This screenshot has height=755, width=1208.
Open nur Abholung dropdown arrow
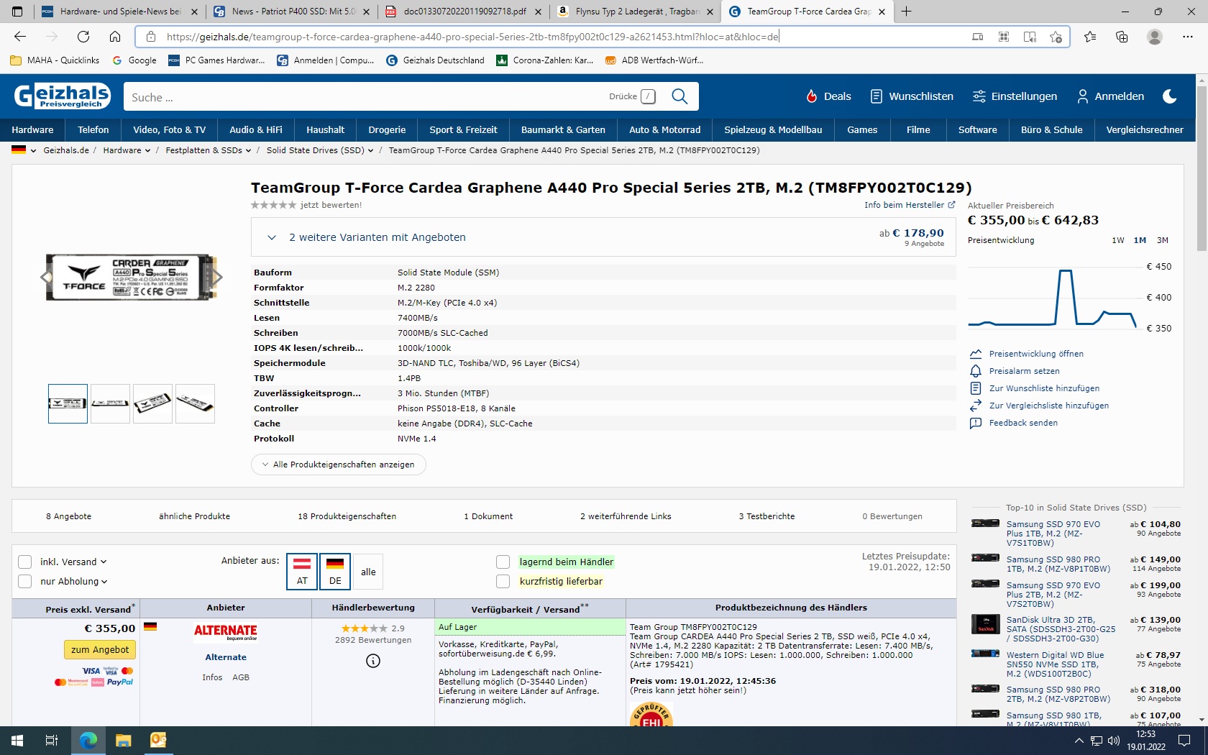click(105, 582)
